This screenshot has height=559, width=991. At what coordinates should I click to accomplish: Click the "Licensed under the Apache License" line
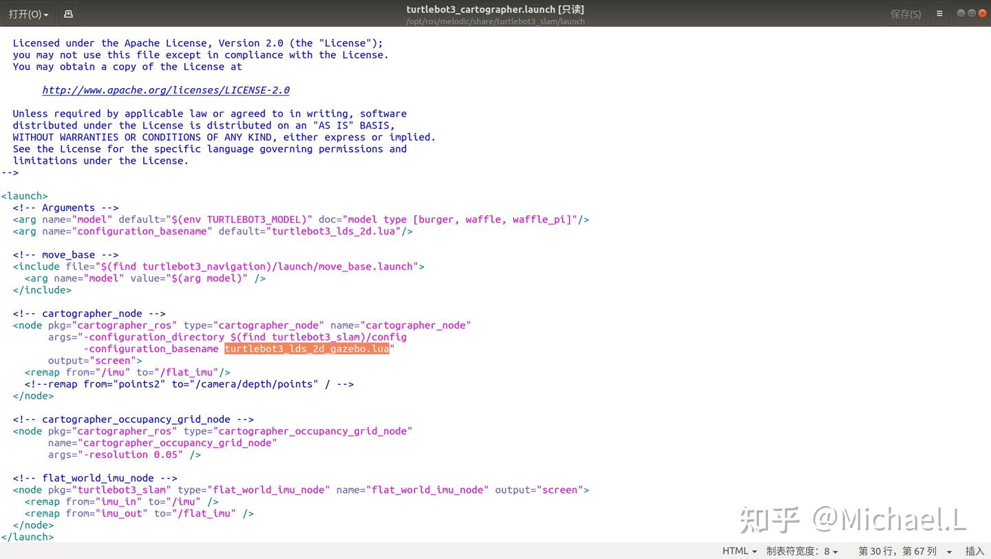coord(198,43)
